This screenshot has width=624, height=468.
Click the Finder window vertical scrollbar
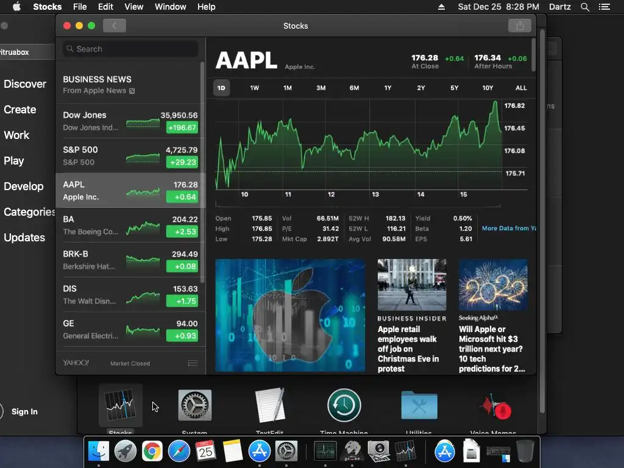[x=542, y=221]
